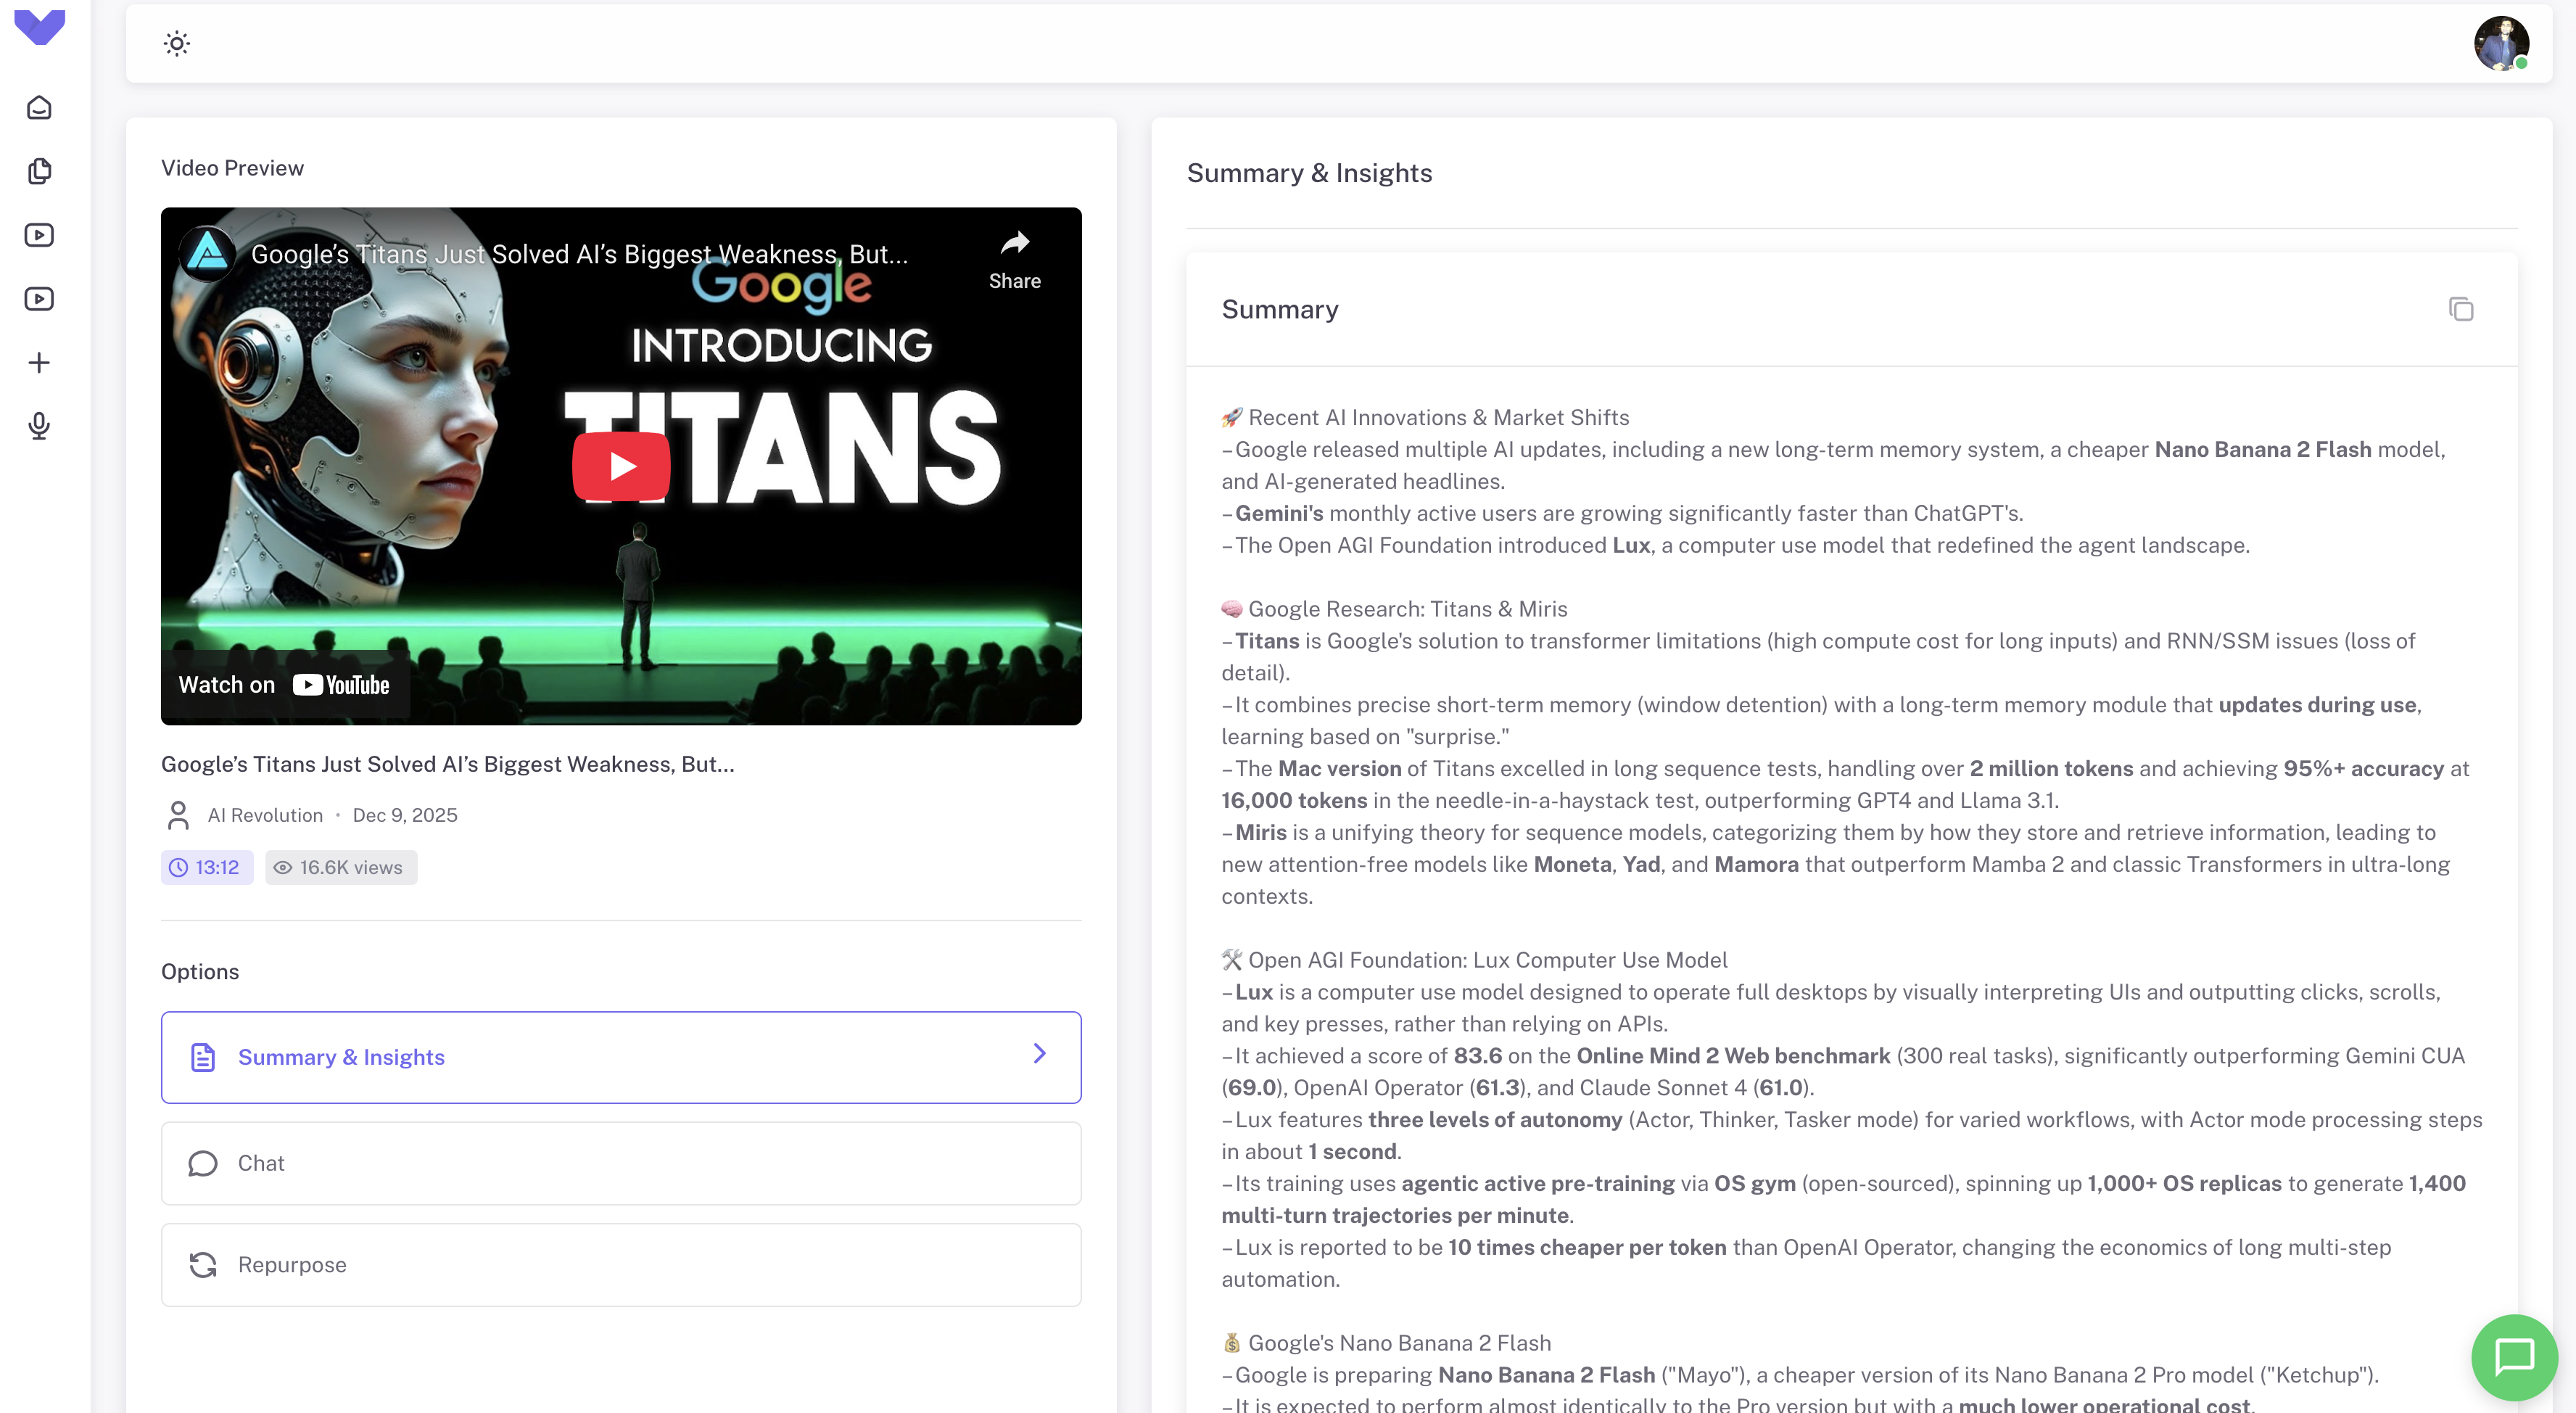The height and width of the screenshot is (1413, 2576).
Task: Expand the Repurpose option
Action: click(x=621, y=1264)
